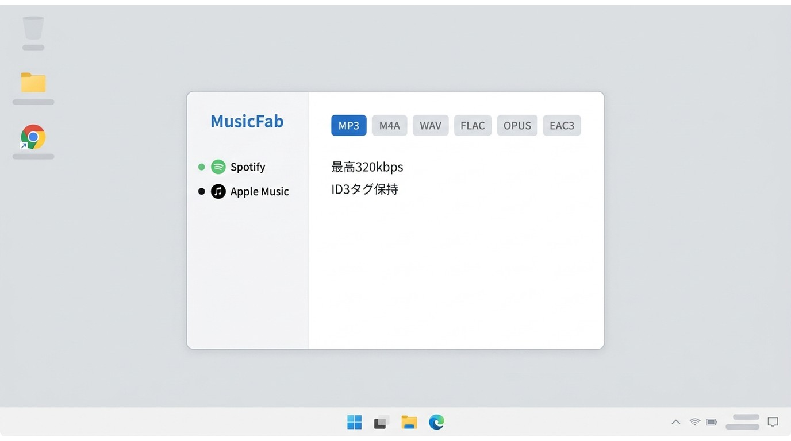Click the 最高320kbps text line

[x=367, y=167]
